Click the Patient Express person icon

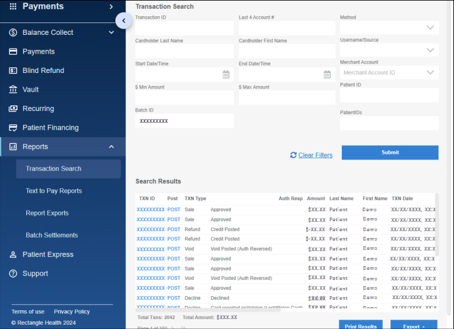(x=12, y=254)
